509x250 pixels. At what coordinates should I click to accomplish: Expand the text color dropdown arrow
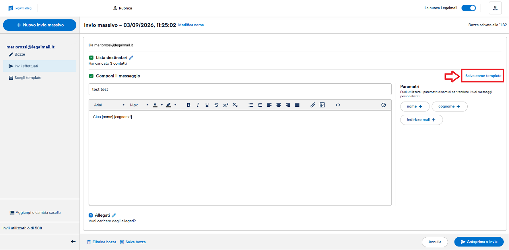click(x=162, y=105)
